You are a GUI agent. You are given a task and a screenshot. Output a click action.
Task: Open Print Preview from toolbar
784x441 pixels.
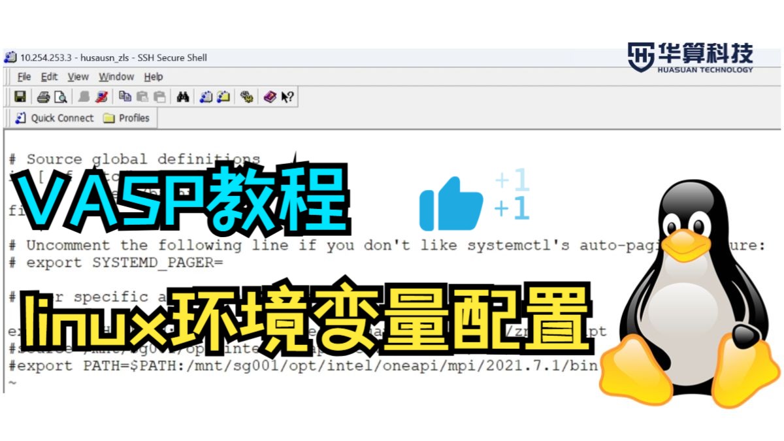click(60, 97)
